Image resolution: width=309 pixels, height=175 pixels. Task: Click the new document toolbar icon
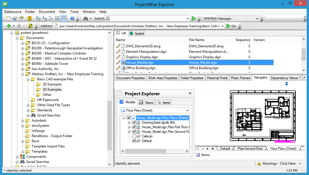8,18
